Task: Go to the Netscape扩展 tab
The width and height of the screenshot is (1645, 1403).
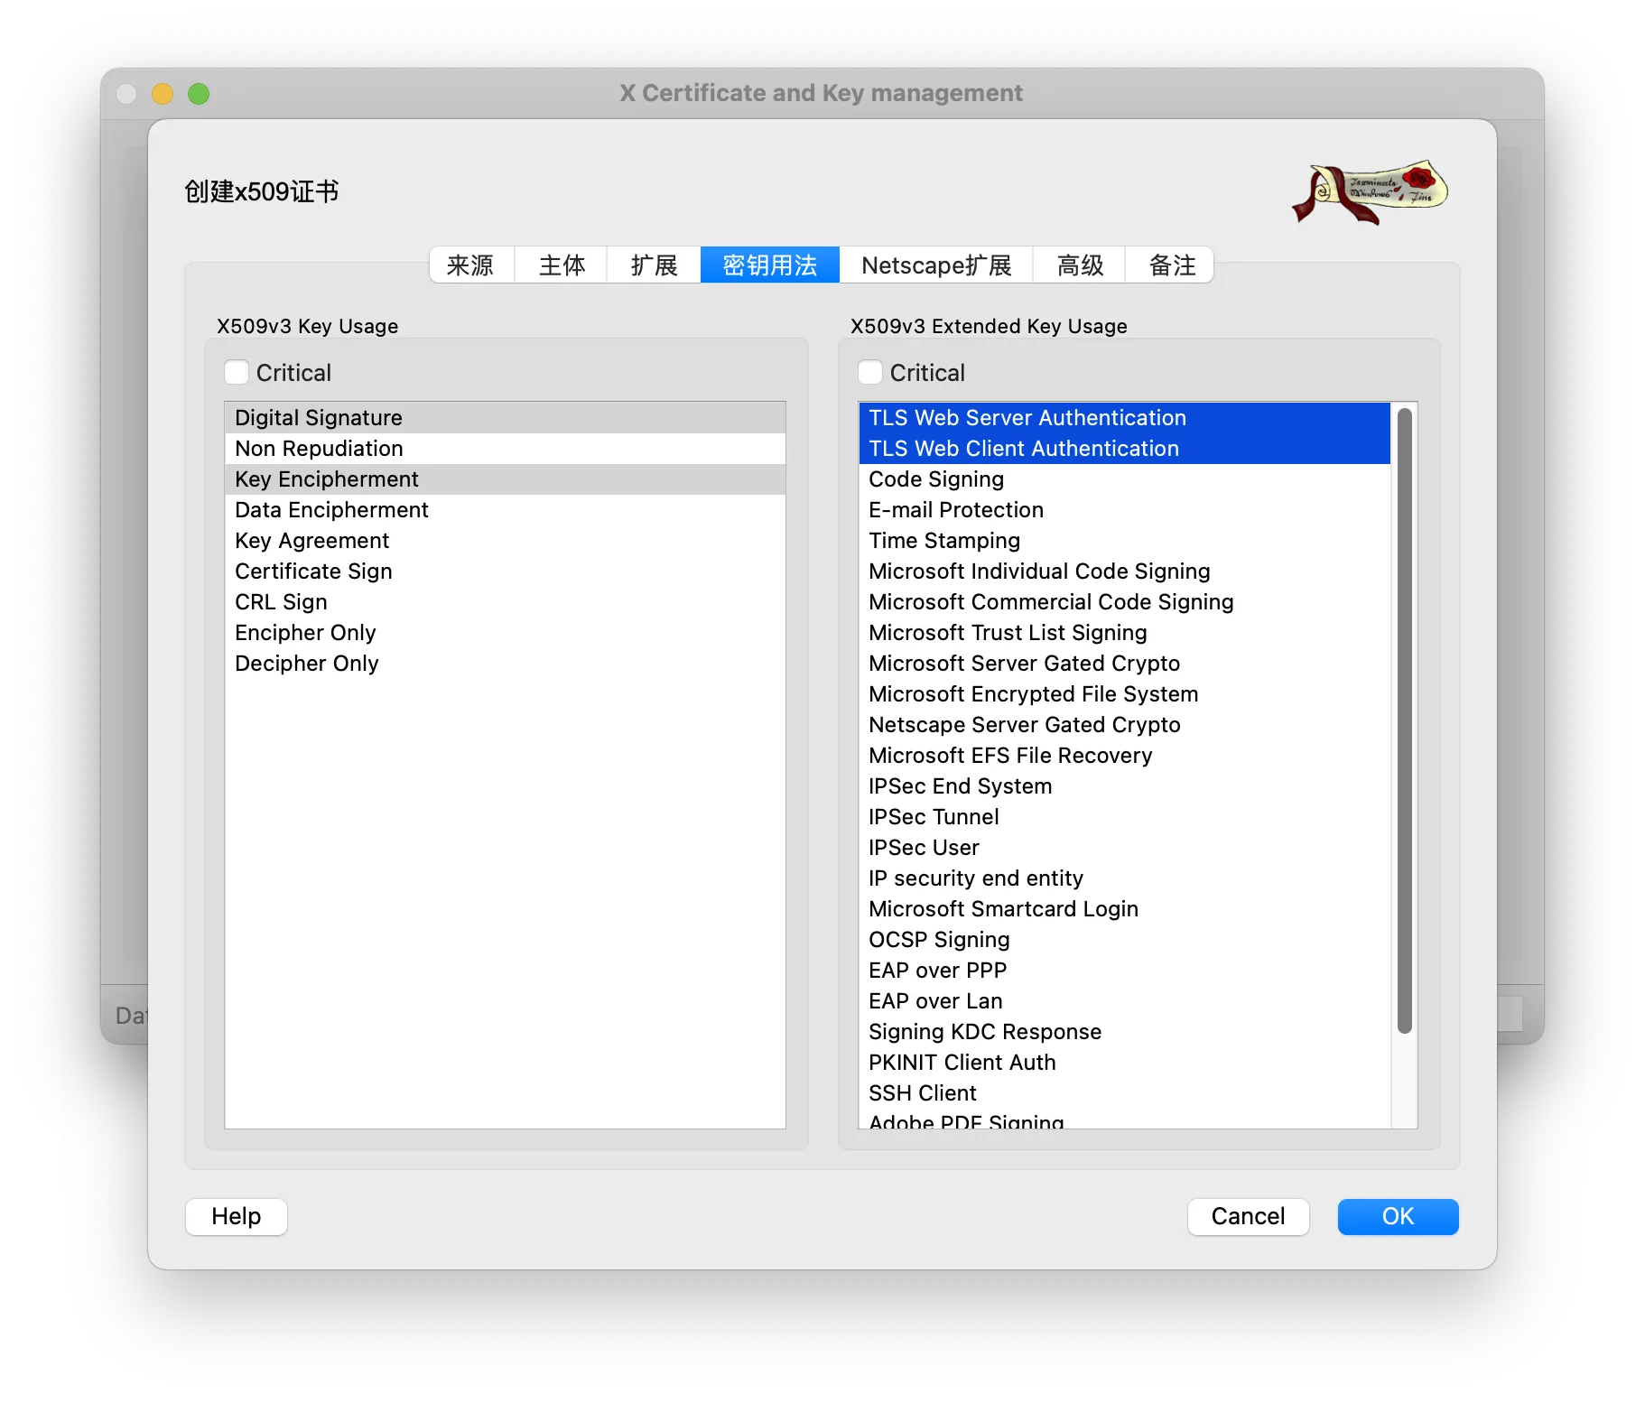Action: [936, 265]
